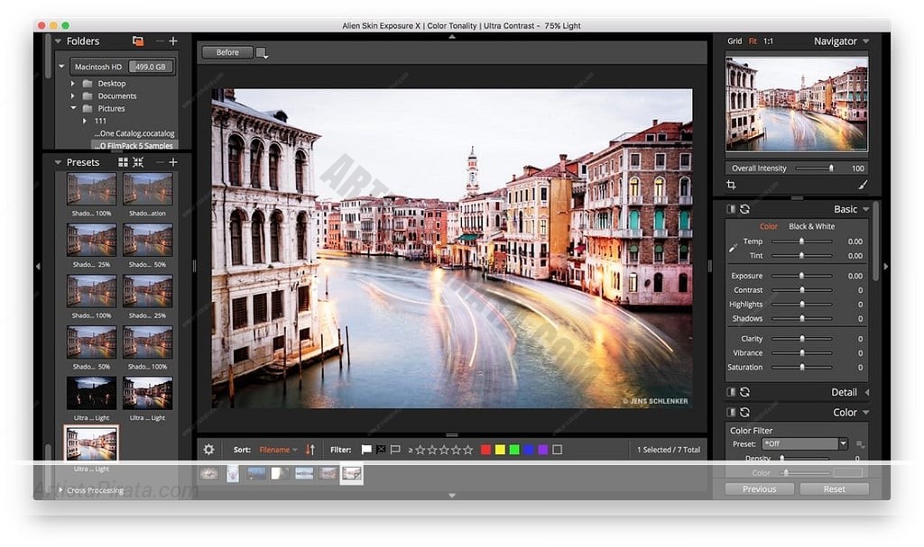Set filter to the third star
Screen dimensions: 924x547
[444, 450]
